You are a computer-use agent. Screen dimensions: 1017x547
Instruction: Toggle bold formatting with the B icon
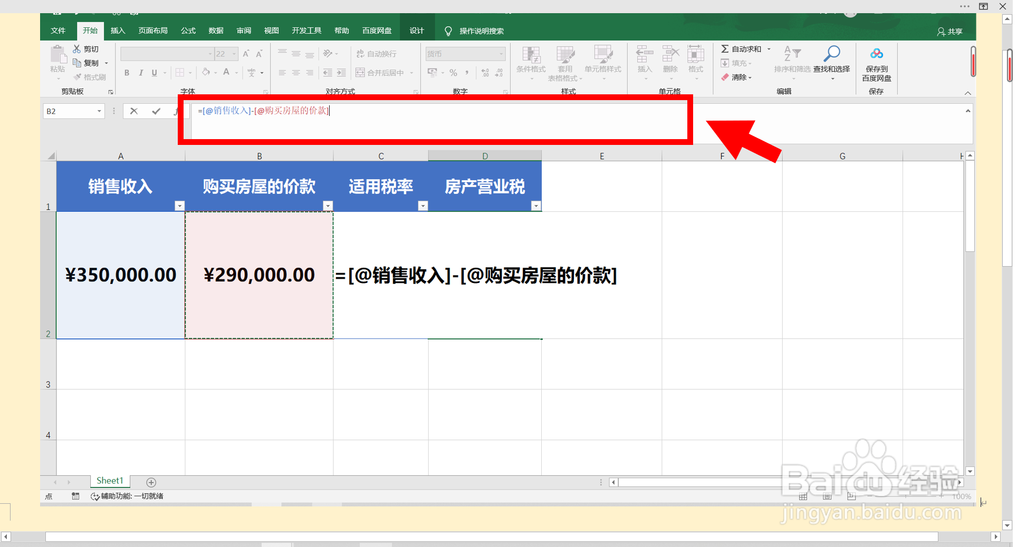(x=127, y=73)
